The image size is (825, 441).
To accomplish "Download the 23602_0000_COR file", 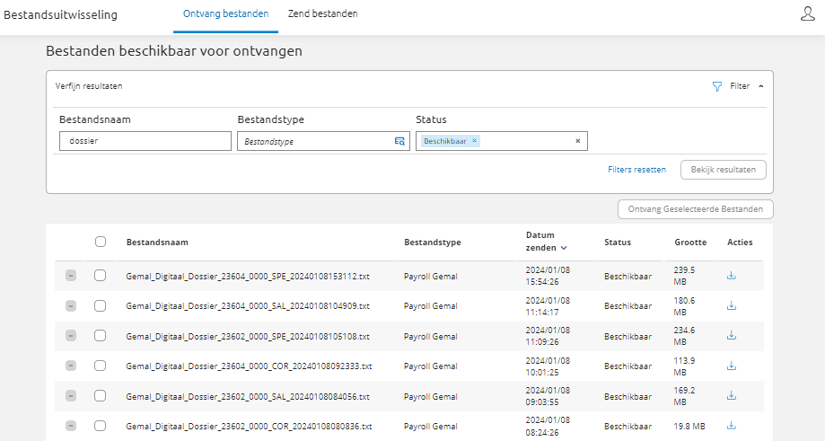I will click(x=731, y=426).
